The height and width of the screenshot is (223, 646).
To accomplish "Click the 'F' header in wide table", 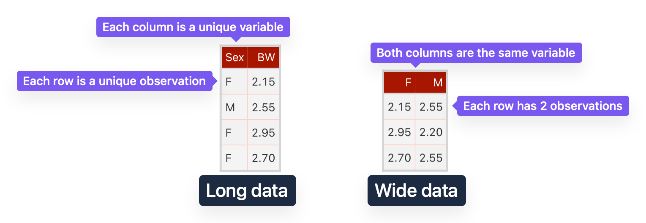I will 400,82.
